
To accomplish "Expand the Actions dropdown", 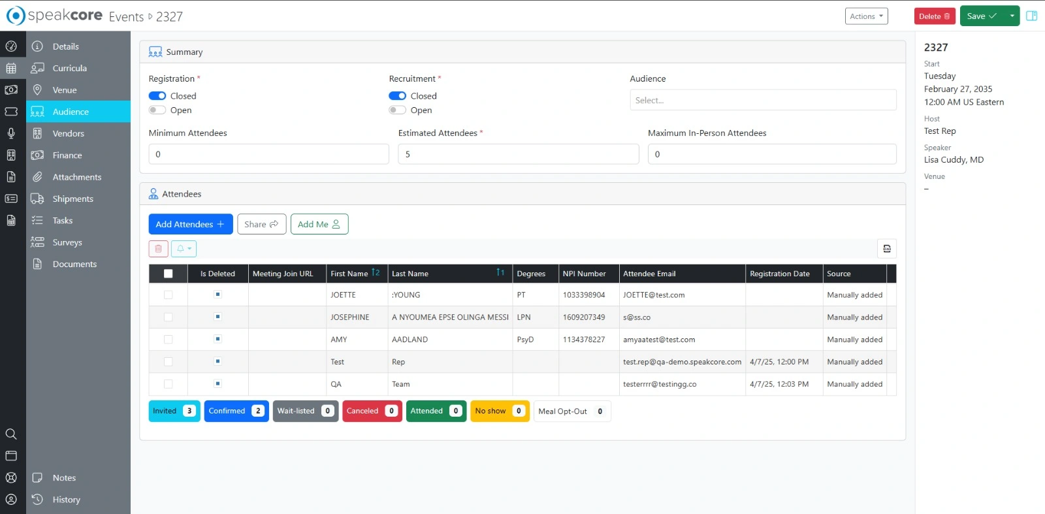I will point(866,16).
